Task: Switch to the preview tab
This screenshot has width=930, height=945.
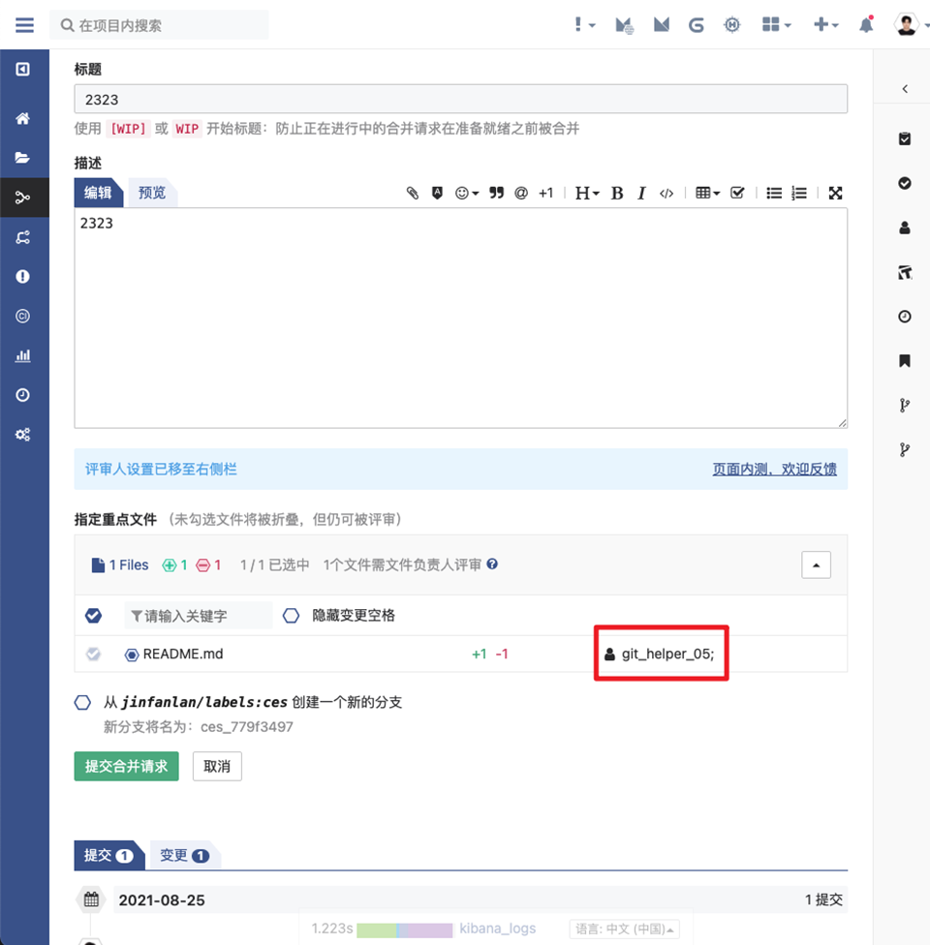Action: coord(152,193)
